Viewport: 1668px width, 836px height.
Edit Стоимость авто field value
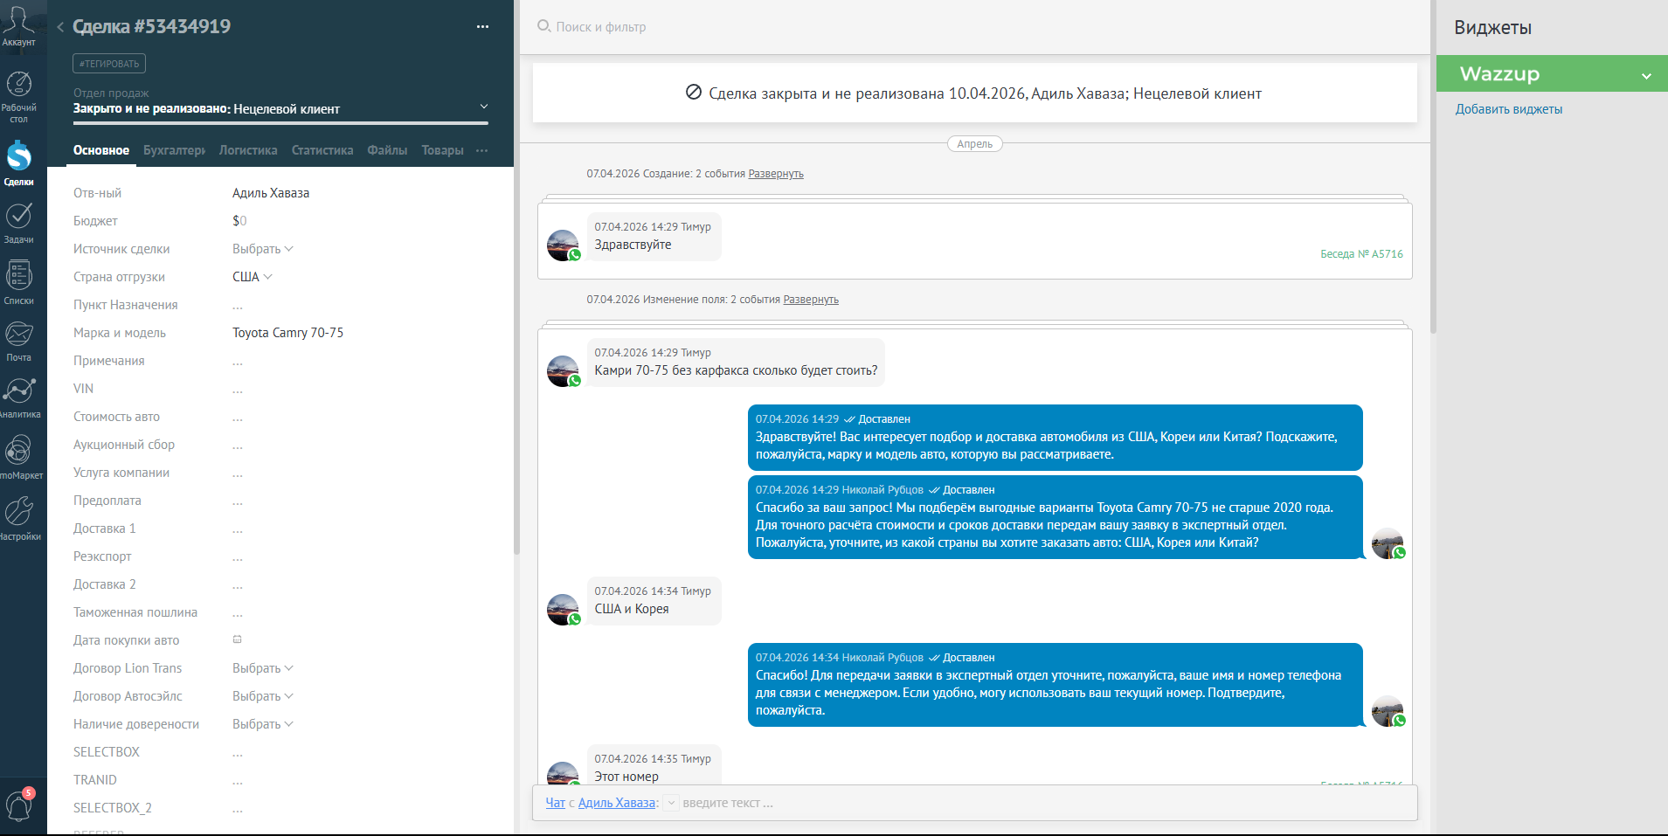238,418
